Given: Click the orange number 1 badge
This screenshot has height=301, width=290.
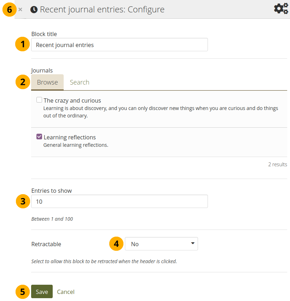Looking at the screenshot, I should [23, 45].
